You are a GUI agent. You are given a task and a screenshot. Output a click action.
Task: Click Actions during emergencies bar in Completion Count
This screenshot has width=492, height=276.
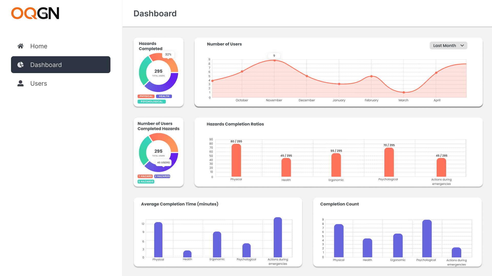tap(456, 252)
